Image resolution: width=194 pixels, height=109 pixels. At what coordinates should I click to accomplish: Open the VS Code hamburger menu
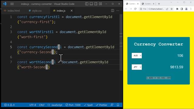(x=12, y=4)
